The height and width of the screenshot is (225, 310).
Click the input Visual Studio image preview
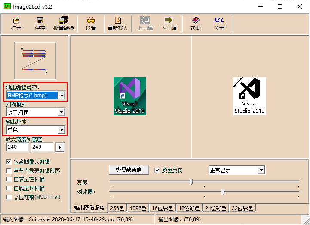click(130, 96)
